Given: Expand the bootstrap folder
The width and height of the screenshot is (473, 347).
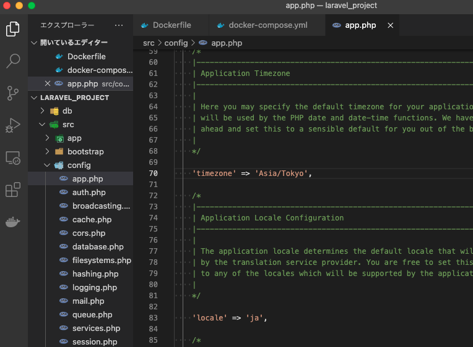Looking at the screenshot, I should 85,152.
